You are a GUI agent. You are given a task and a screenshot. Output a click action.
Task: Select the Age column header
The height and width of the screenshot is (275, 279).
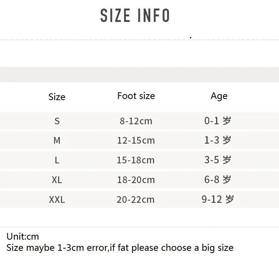(219, 96)
